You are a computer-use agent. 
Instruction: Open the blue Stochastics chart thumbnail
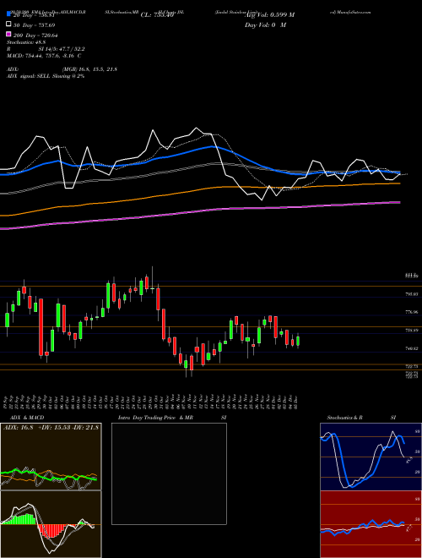(x=371, y=457)
